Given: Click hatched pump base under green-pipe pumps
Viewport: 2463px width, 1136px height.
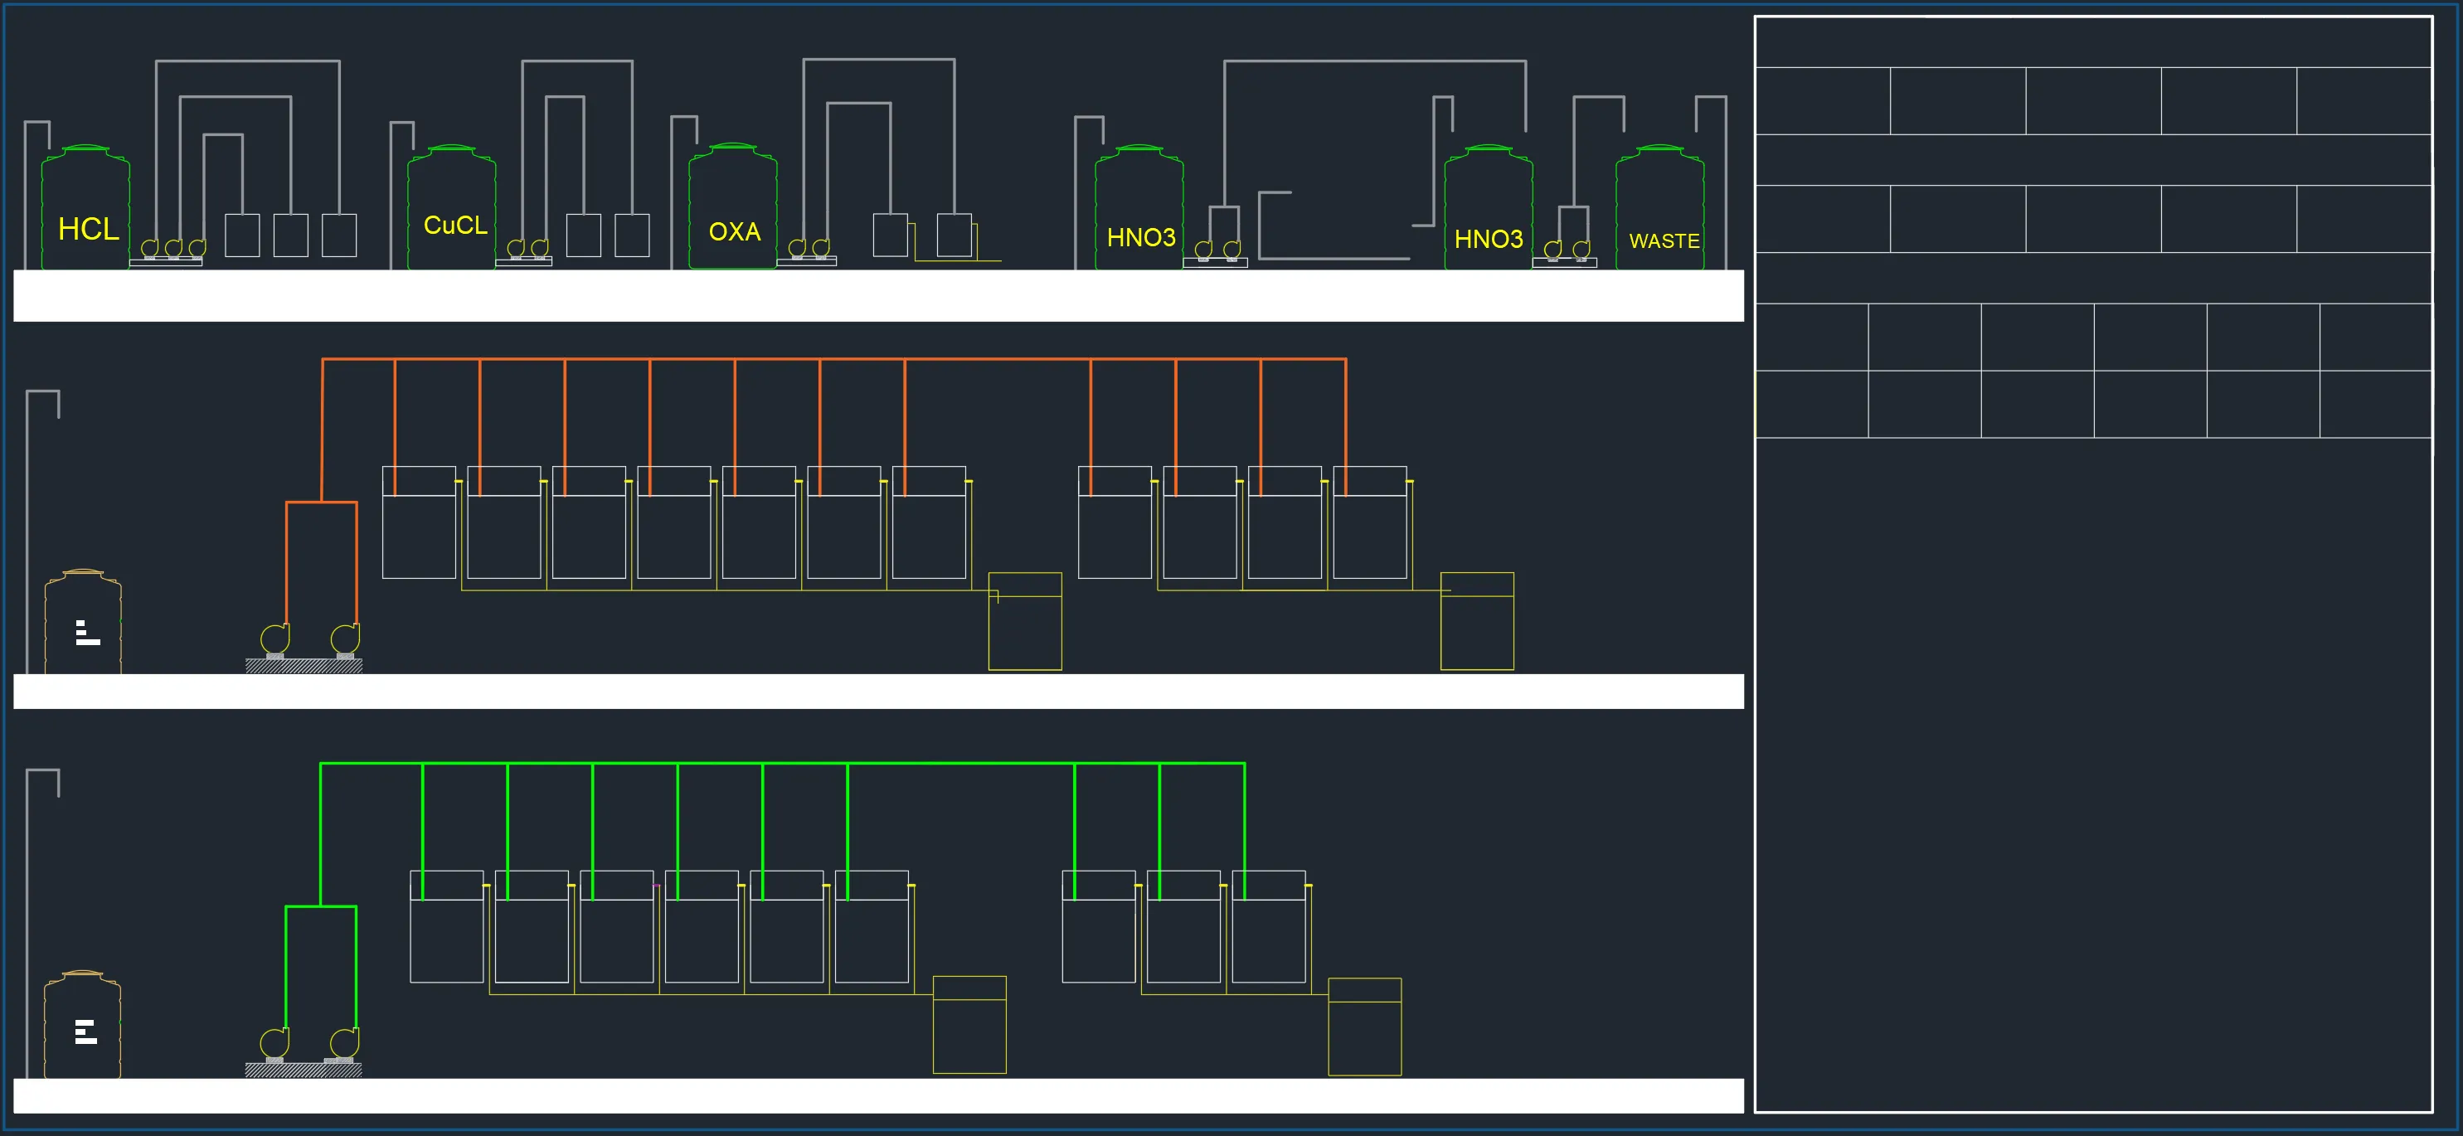Looking at the screenshot, I should [303, 1070].
